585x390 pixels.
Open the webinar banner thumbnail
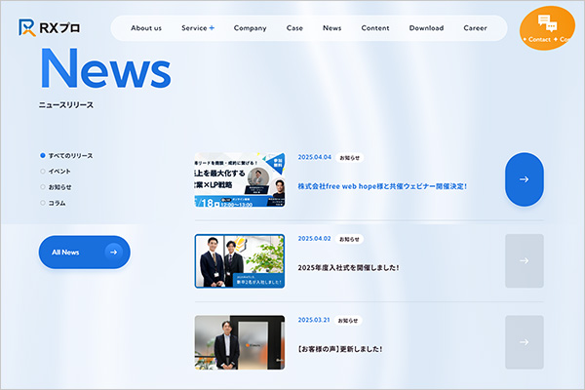click(x=240, y=179)
